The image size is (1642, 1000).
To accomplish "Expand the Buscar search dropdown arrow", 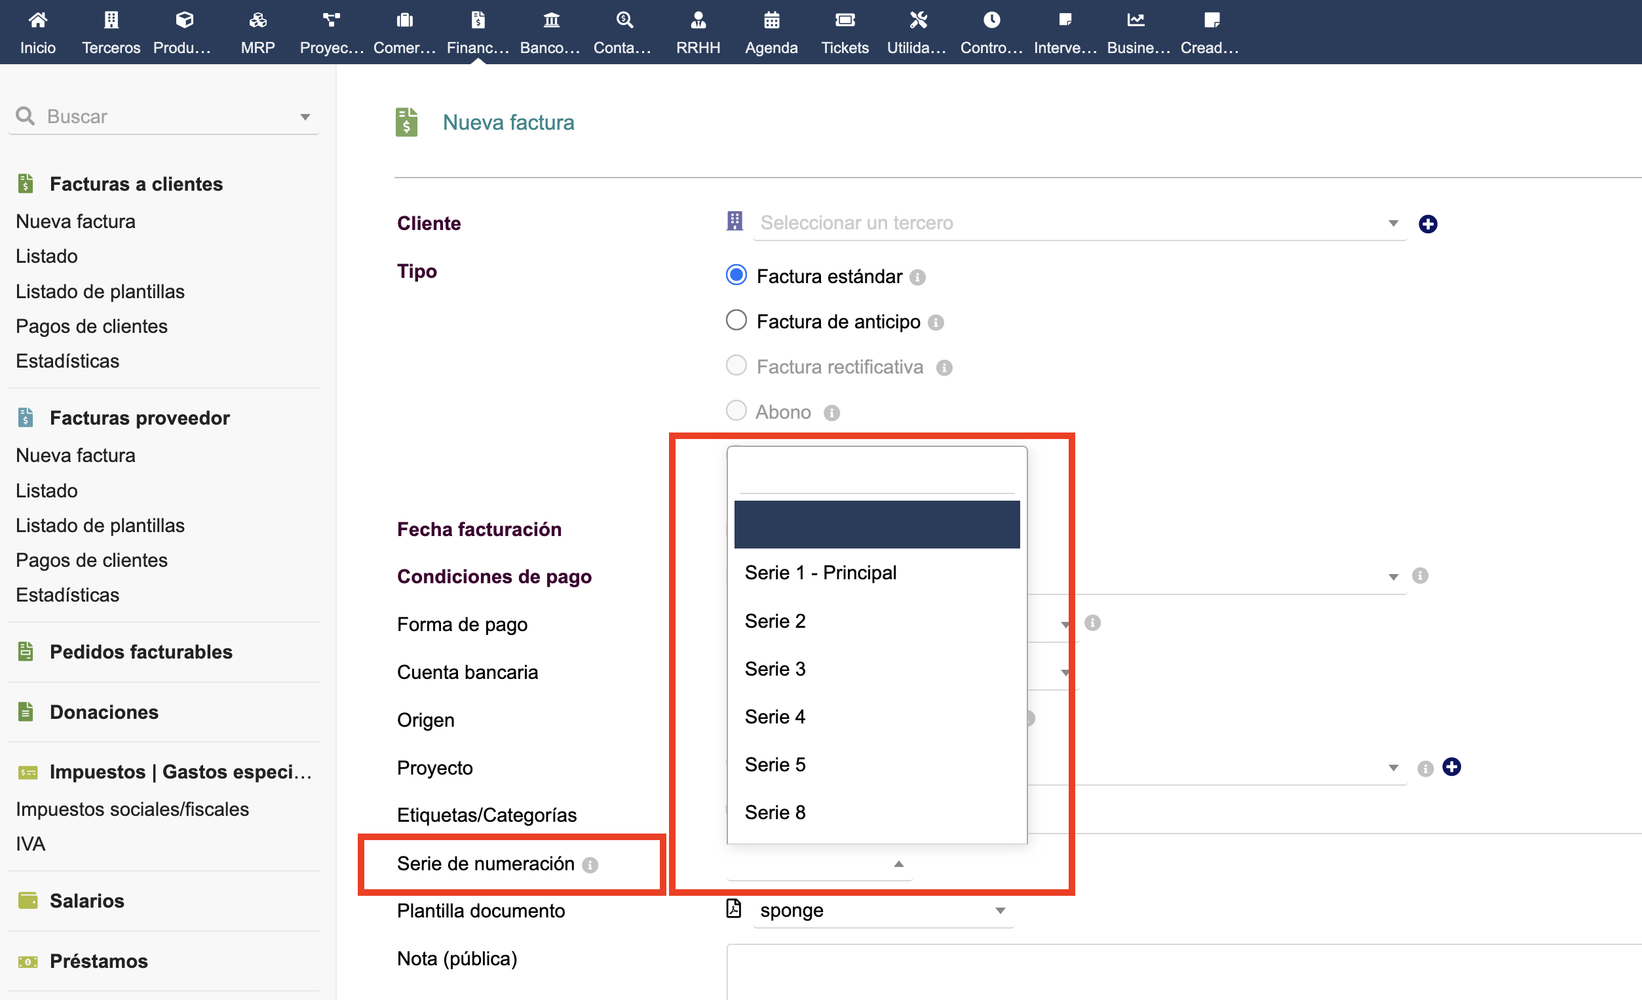I will pyautogui.click(x=305, y=117).
